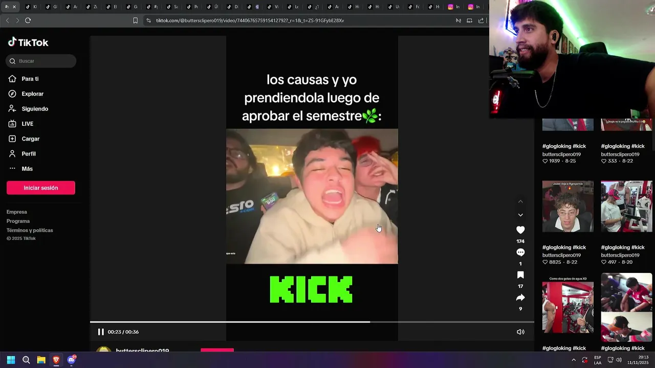Switch to the browser tab labeled El
655x368 pixels.
click(x=112, y=7)
